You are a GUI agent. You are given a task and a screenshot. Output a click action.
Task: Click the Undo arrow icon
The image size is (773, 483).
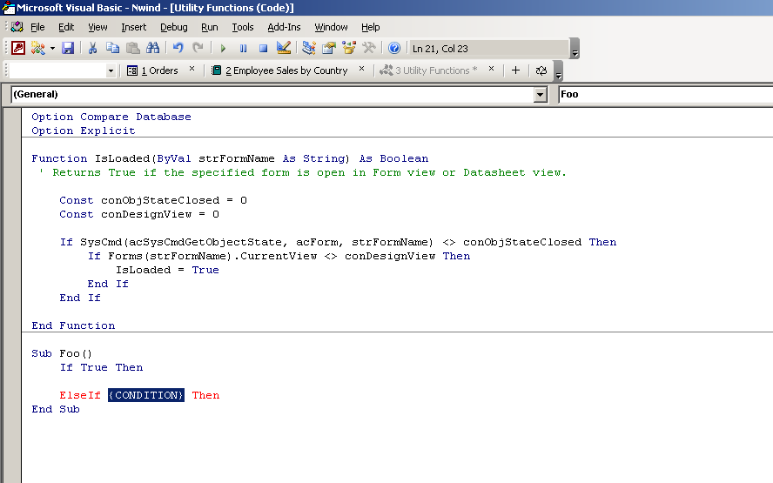178,48
